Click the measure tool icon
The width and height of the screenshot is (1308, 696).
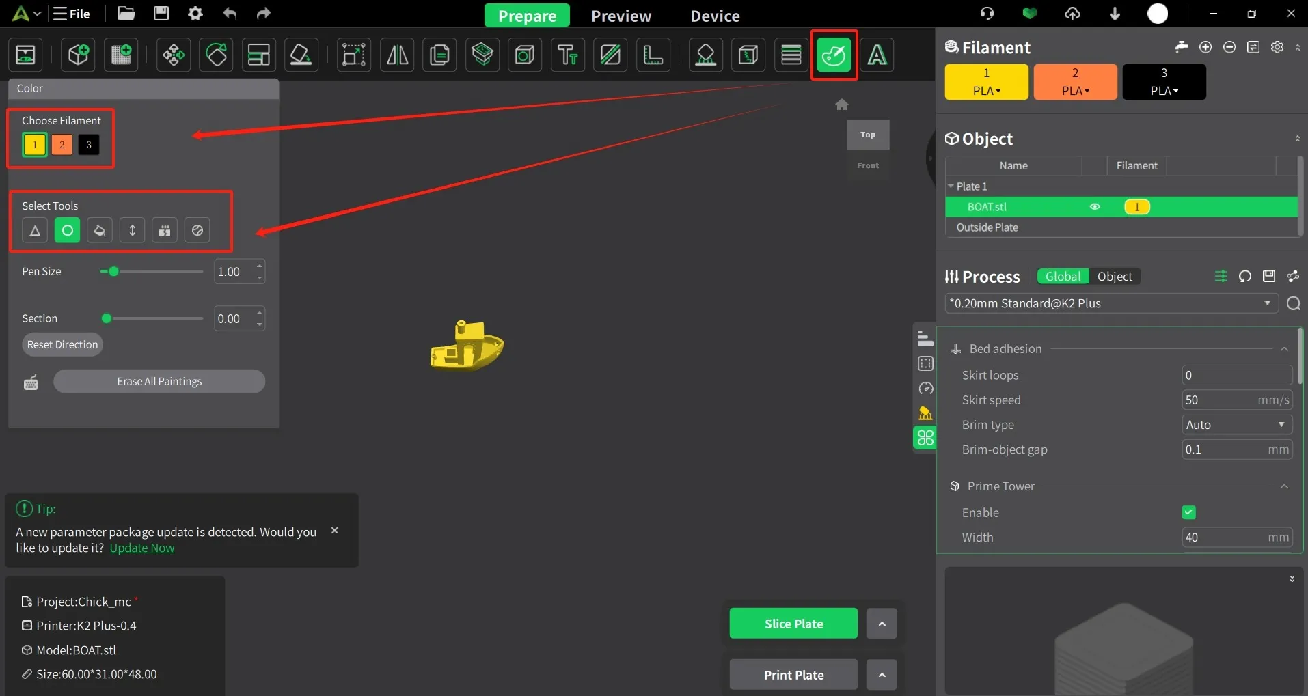click(x=653, y=55)
